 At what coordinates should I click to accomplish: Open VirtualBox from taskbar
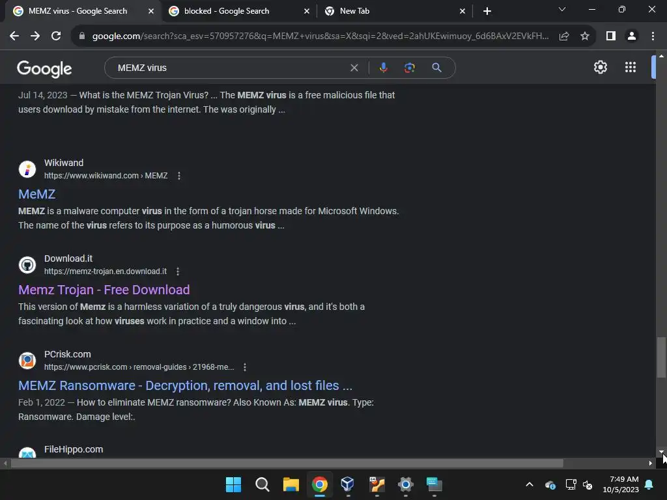pos(348,484)
